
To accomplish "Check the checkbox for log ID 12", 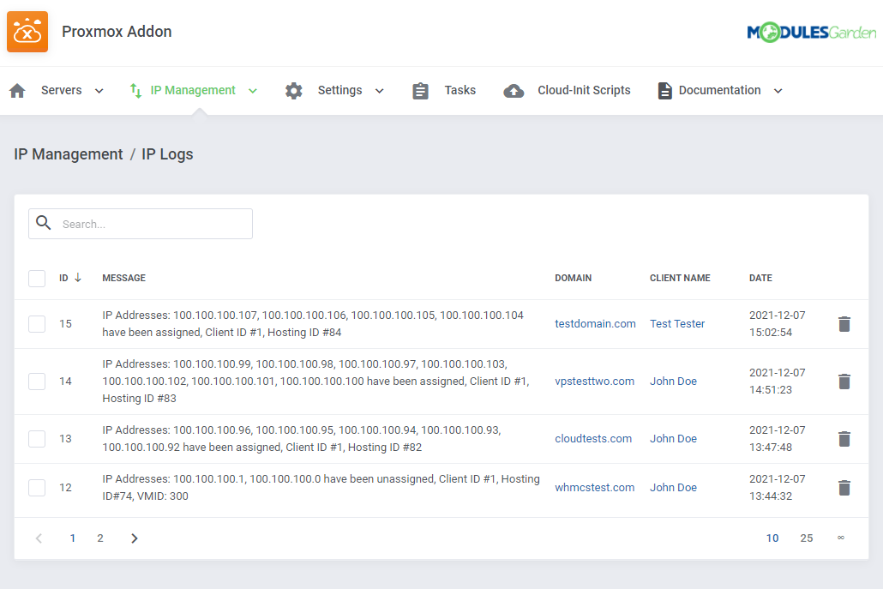I will click(x=37, y=488).
